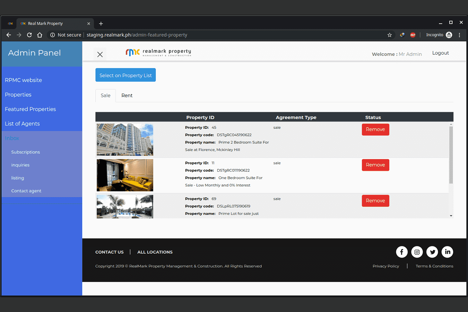The image size is (468, 312).
Task: Open Subscriptions under Inbox
Action: coord(26,152)
